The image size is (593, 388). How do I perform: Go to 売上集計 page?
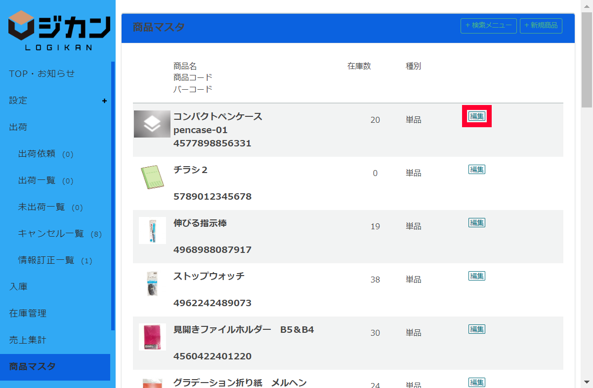(x=28, y=340)
